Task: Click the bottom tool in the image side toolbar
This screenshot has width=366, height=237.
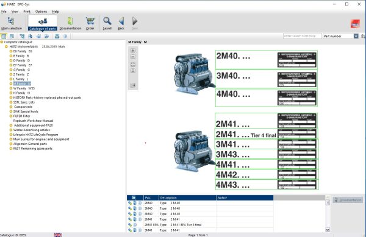Action: (133, 85)
